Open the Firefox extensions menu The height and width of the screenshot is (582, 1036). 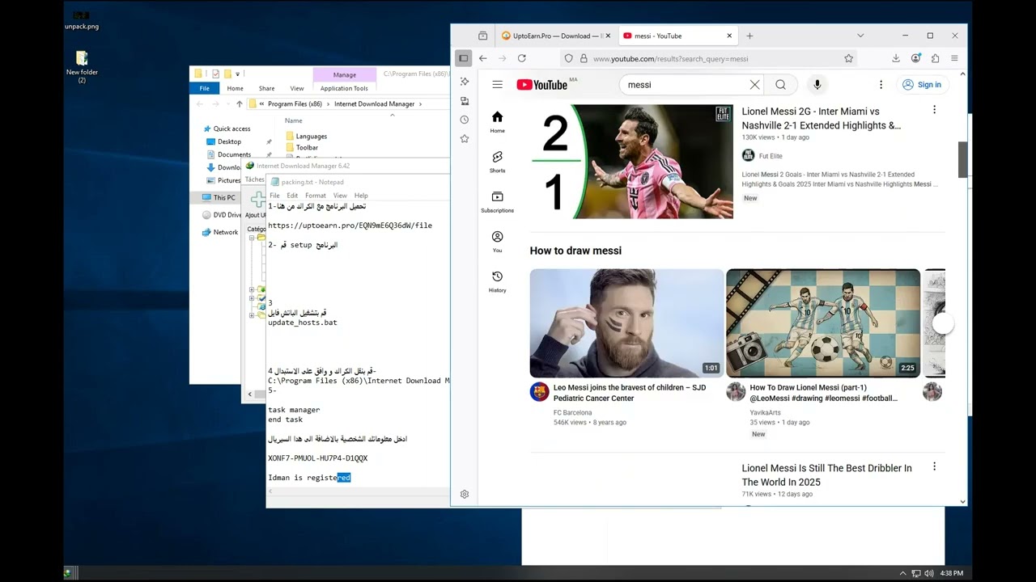coord(935,58)
